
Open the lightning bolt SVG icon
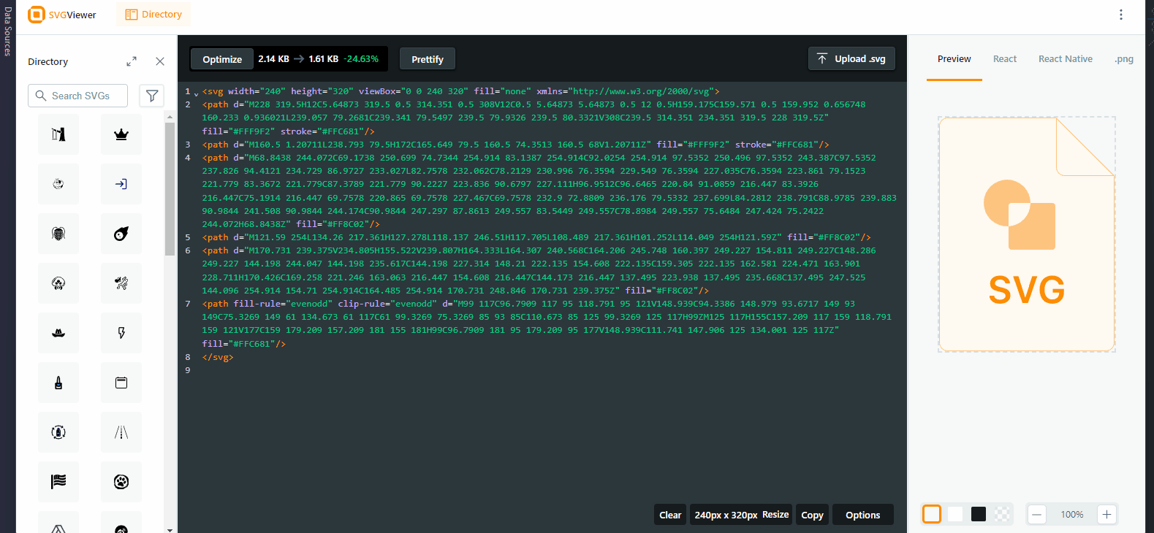(121, 333)
